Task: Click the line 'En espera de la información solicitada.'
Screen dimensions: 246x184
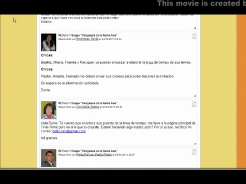Action: click(70, 83)
